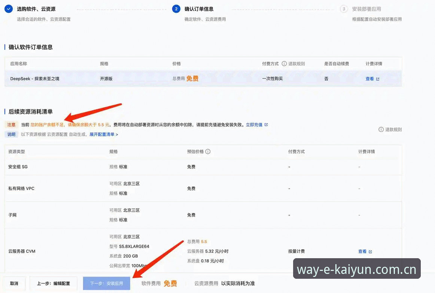Expand 展开配置清单 link
The width and height of the screenshot is (435, 293).
coord(103,134)
